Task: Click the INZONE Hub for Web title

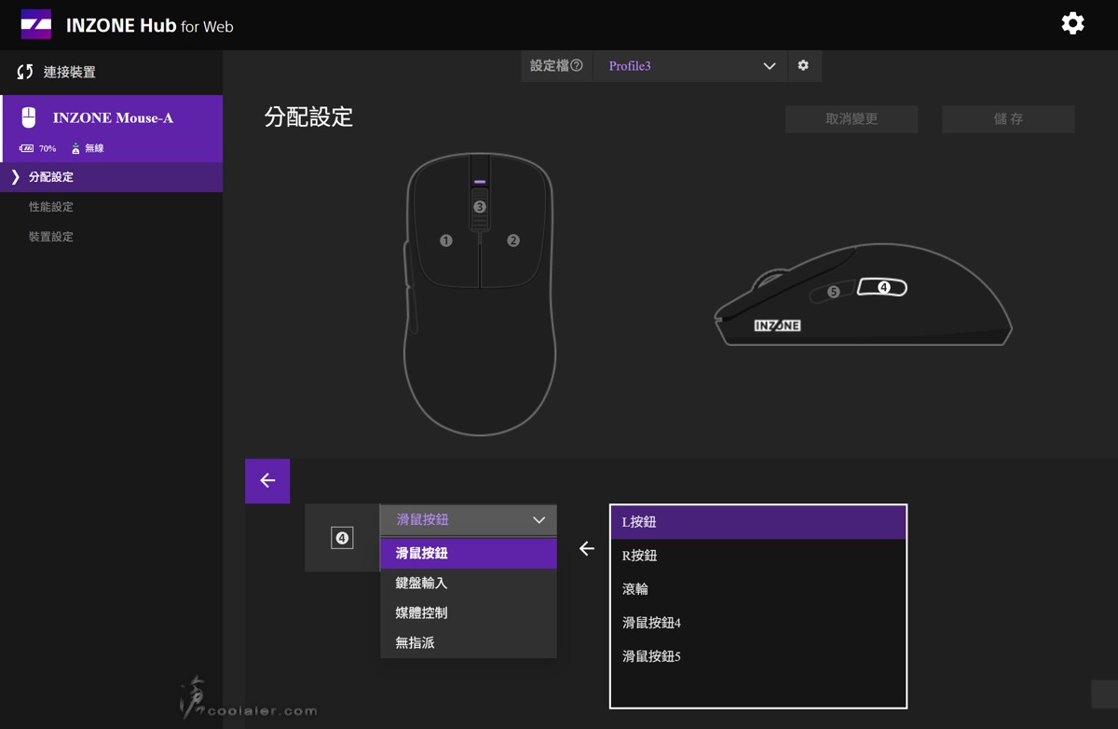Action: [149, 26]
